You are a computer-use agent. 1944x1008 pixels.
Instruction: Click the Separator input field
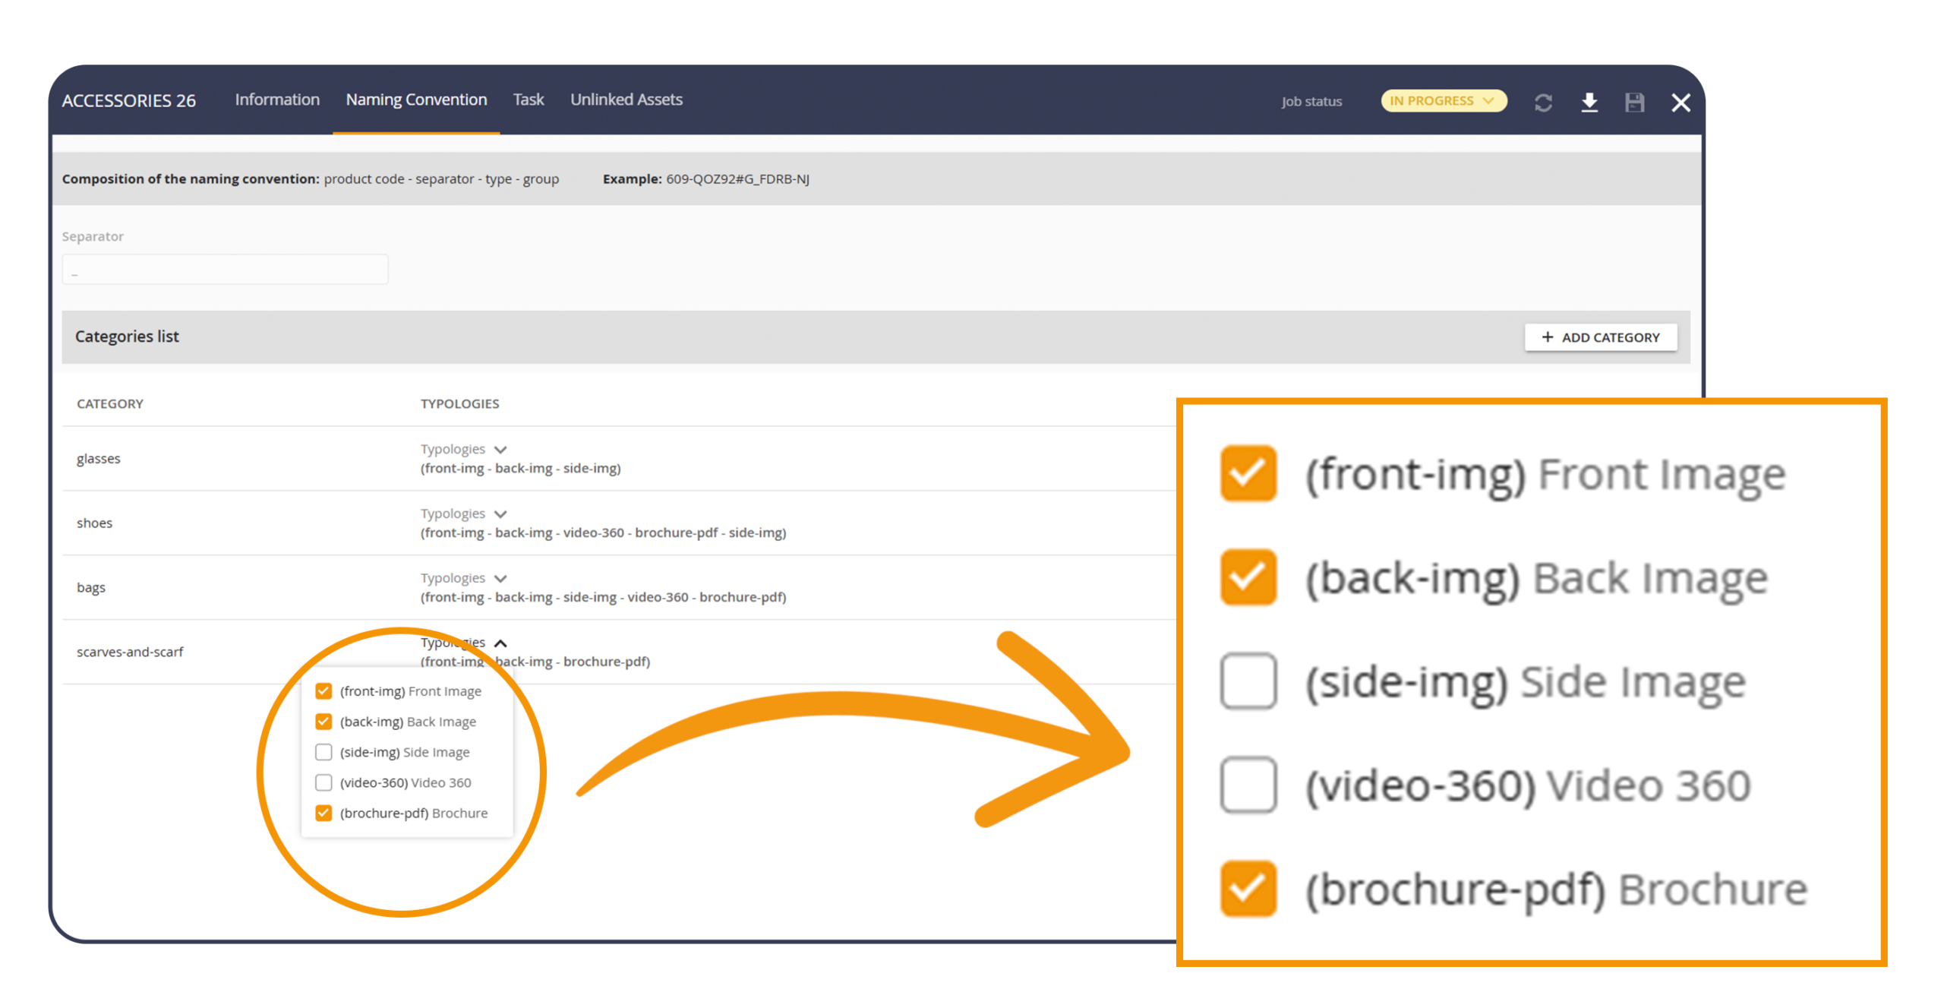pyautogui.click(x=225, y=270)
